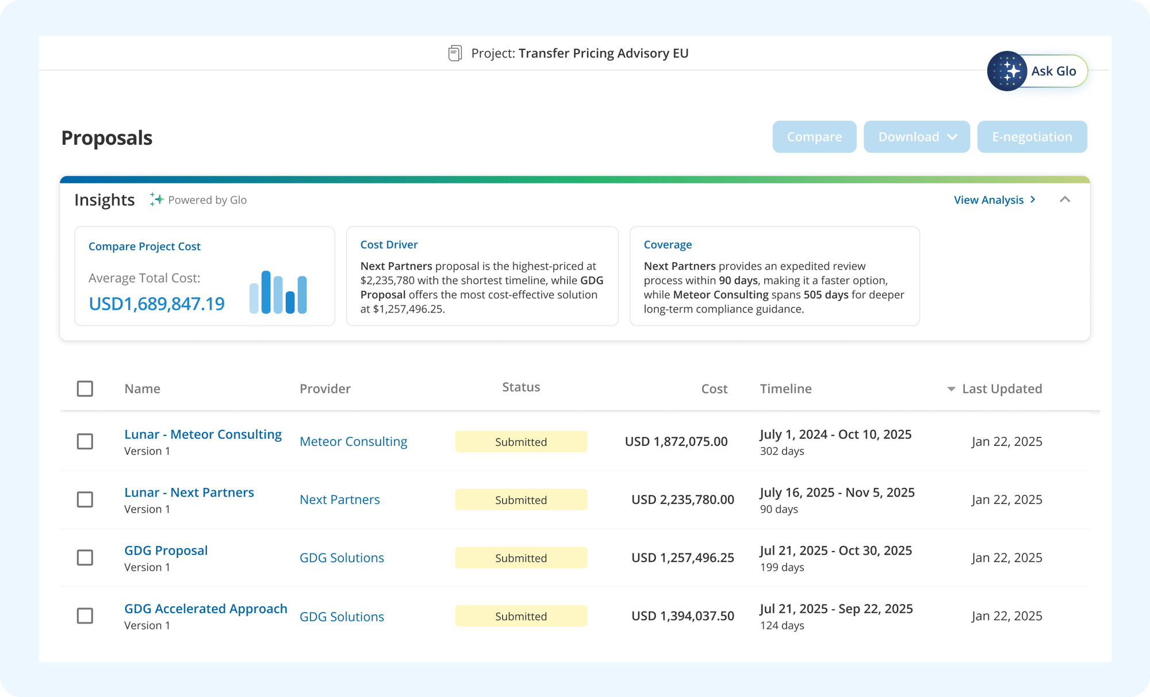
Task: Click the Compare button
Action: [814, 137]
